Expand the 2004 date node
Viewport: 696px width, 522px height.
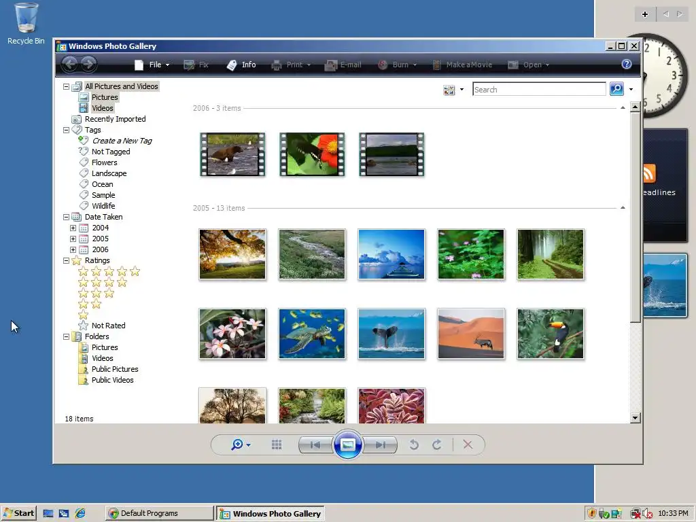point(73,228)
